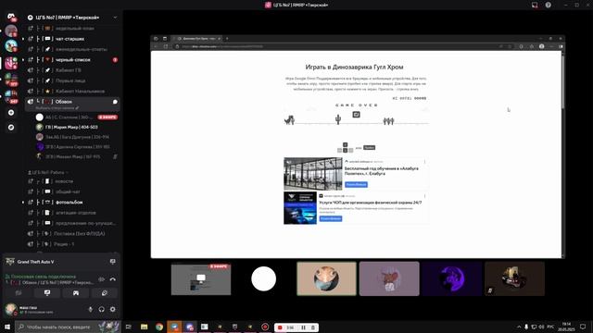Toggle microphone mute in the user panel
593x333 pixels.
pos(90,309)
